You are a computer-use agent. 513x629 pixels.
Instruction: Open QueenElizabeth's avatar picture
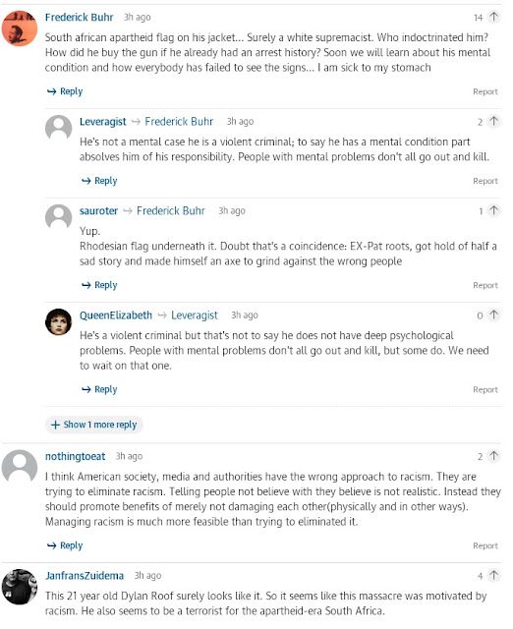pos(58,321)
